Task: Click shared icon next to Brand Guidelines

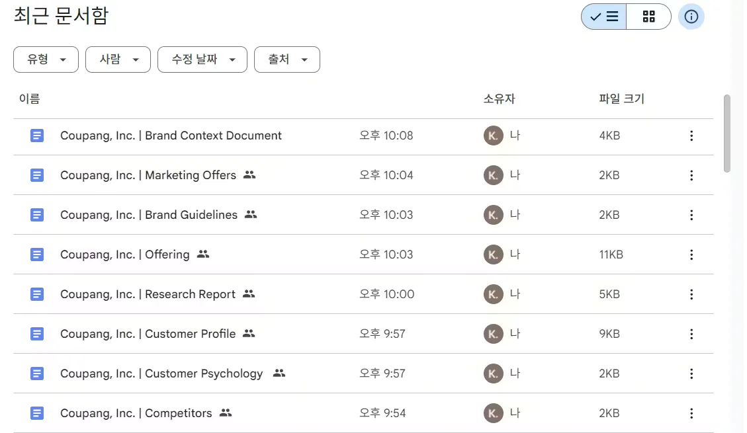Action: coord(251,215)
